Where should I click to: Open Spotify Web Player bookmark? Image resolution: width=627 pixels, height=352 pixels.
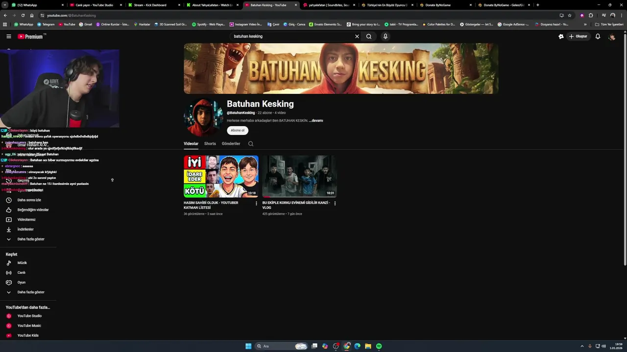click(208, 24)
